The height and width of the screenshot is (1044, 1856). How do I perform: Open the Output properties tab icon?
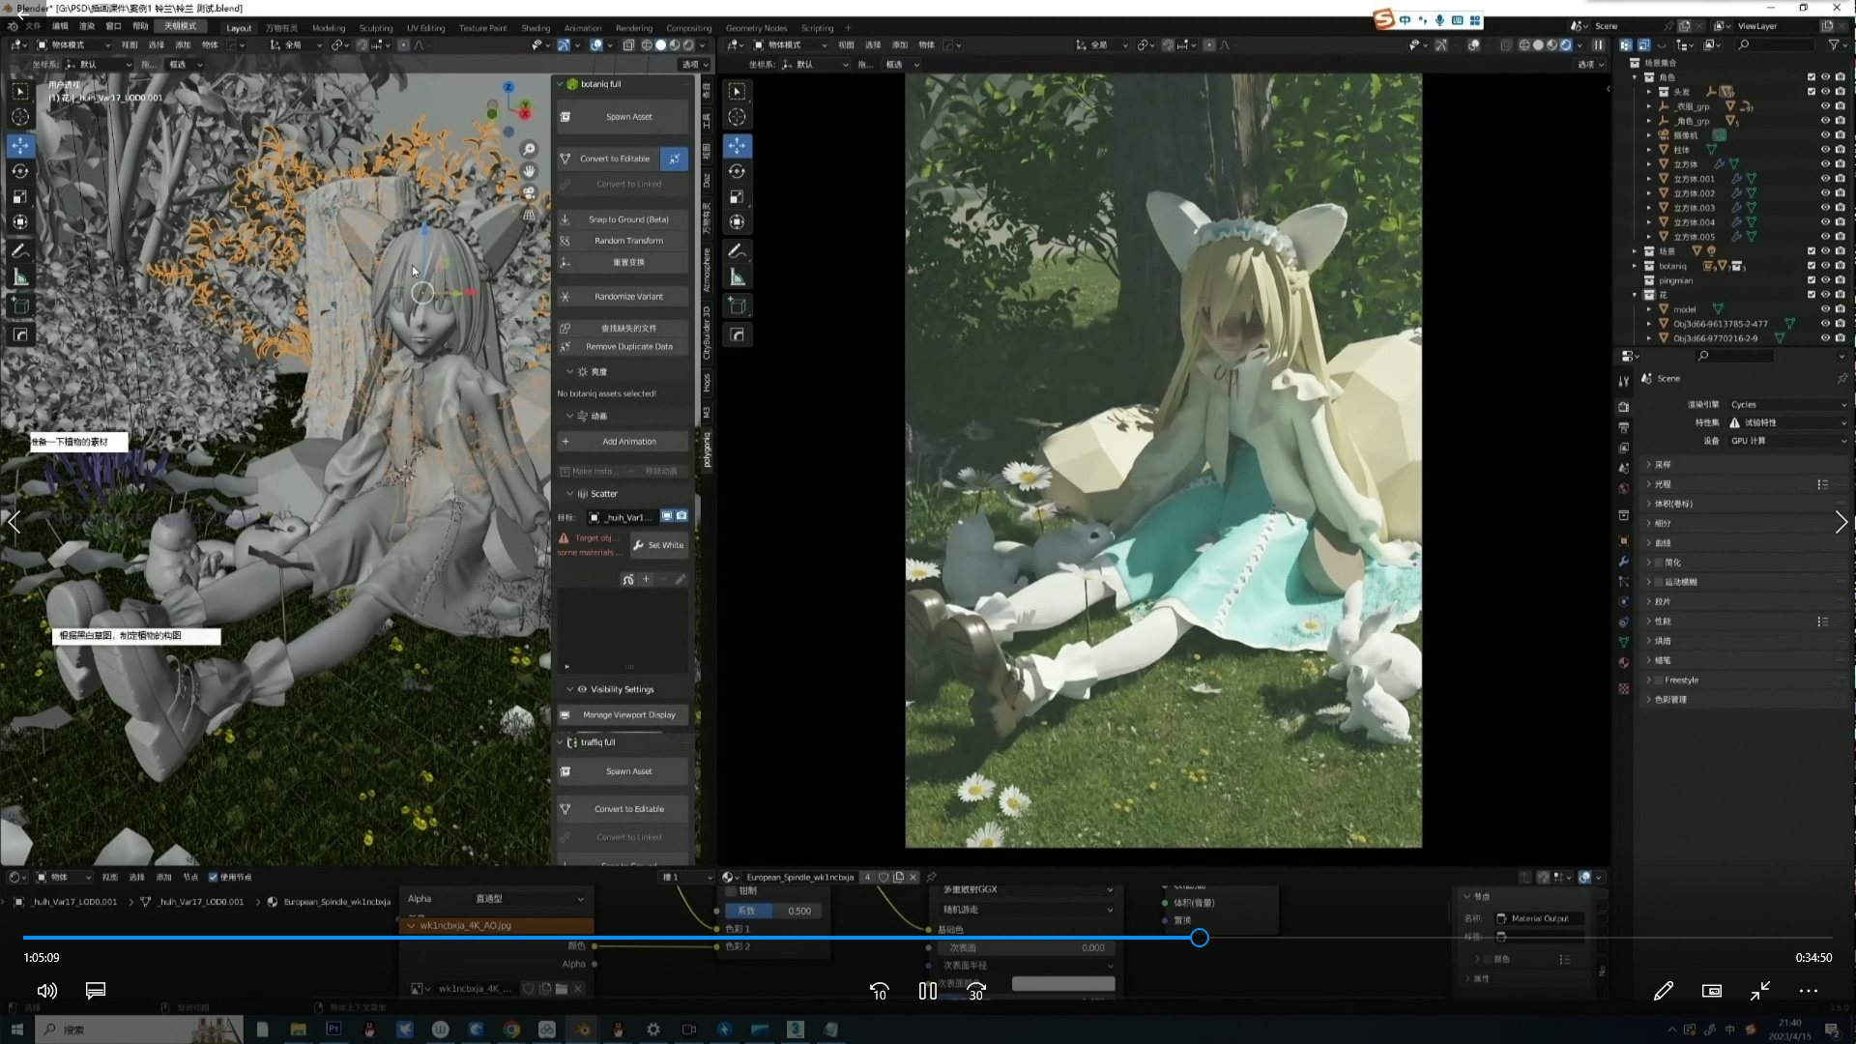pyautogui.click(x=1624, y=427)
